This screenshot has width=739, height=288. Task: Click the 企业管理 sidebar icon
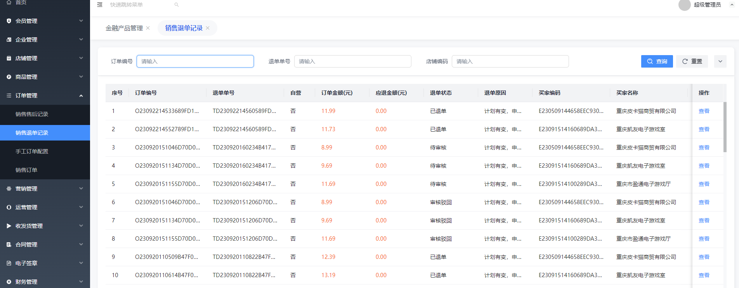point(9,40)
